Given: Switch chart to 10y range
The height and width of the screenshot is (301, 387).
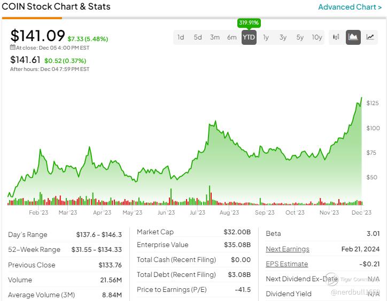Looking at the screenshot, I should (x=317, y=37).
